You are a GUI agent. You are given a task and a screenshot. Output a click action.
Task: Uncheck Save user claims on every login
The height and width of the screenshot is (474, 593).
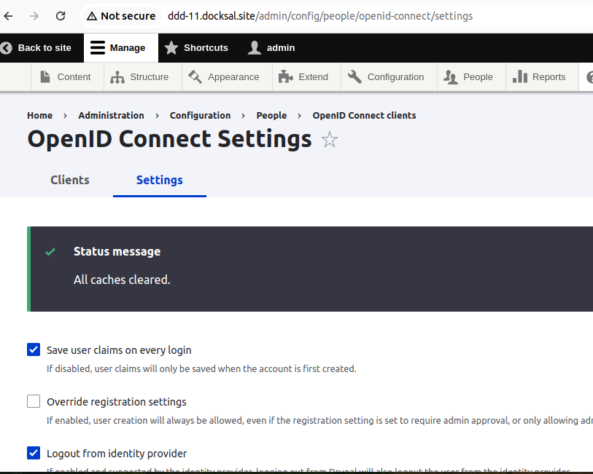[33, 349]
